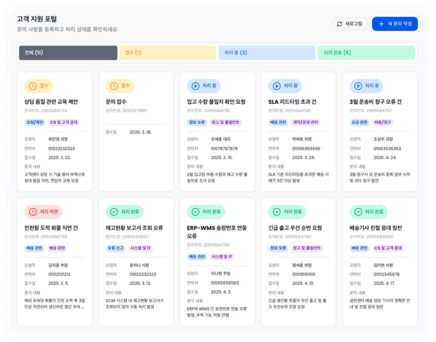
Task: Click the plus icon for new inquiry
Action: click(381, 24)
